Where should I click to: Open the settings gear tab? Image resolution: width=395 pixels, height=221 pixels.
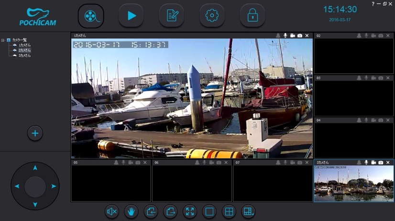pos(212,16)
